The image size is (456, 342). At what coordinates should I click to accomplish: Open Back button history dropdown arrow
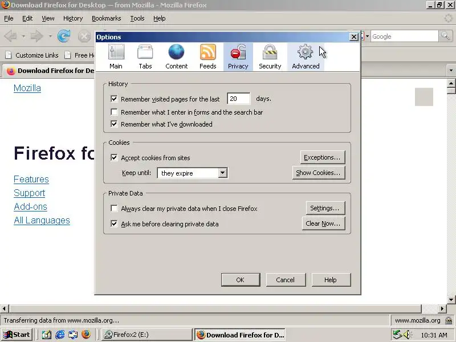point(23,36)
